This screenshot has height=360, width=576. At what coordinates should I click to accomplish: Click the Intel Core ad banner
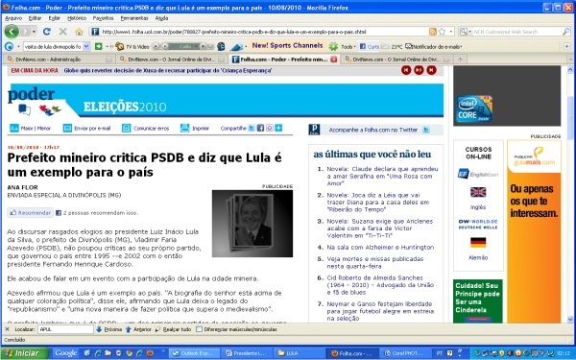pyautogui.click(x=507, y=96)
